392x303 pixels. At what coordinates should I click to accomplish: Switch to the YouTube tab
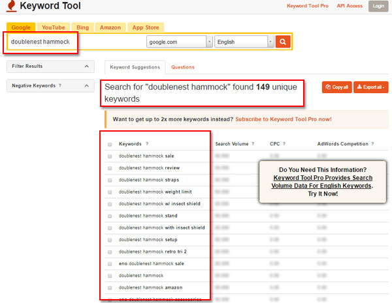pyautogui.click(x=54, y=27)
